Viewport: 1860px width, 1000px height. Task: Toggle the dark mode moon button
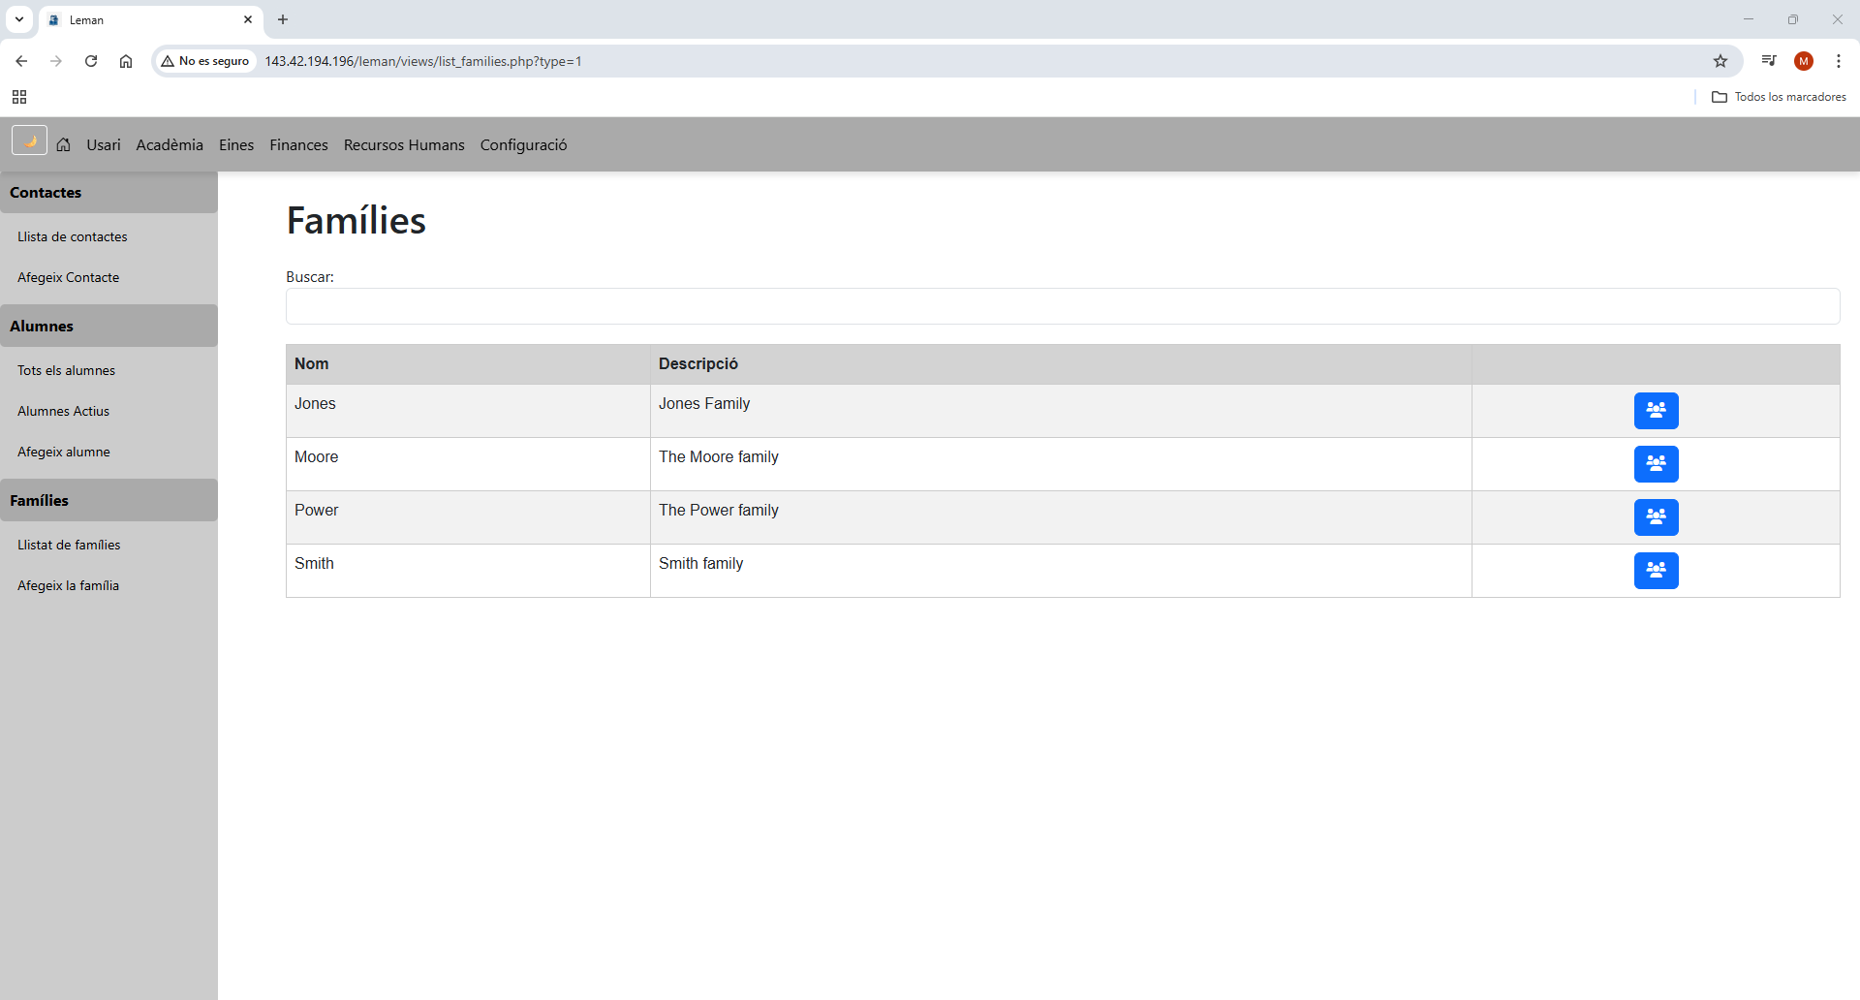pos(29,141)
